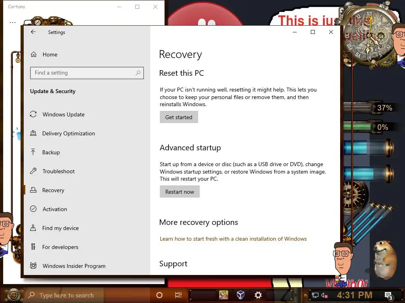Minimize the Cortana window

coord(119,7)
